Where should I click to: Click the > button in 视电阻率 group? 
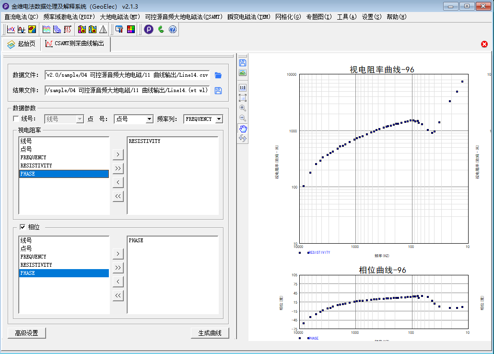click(118, 154)
